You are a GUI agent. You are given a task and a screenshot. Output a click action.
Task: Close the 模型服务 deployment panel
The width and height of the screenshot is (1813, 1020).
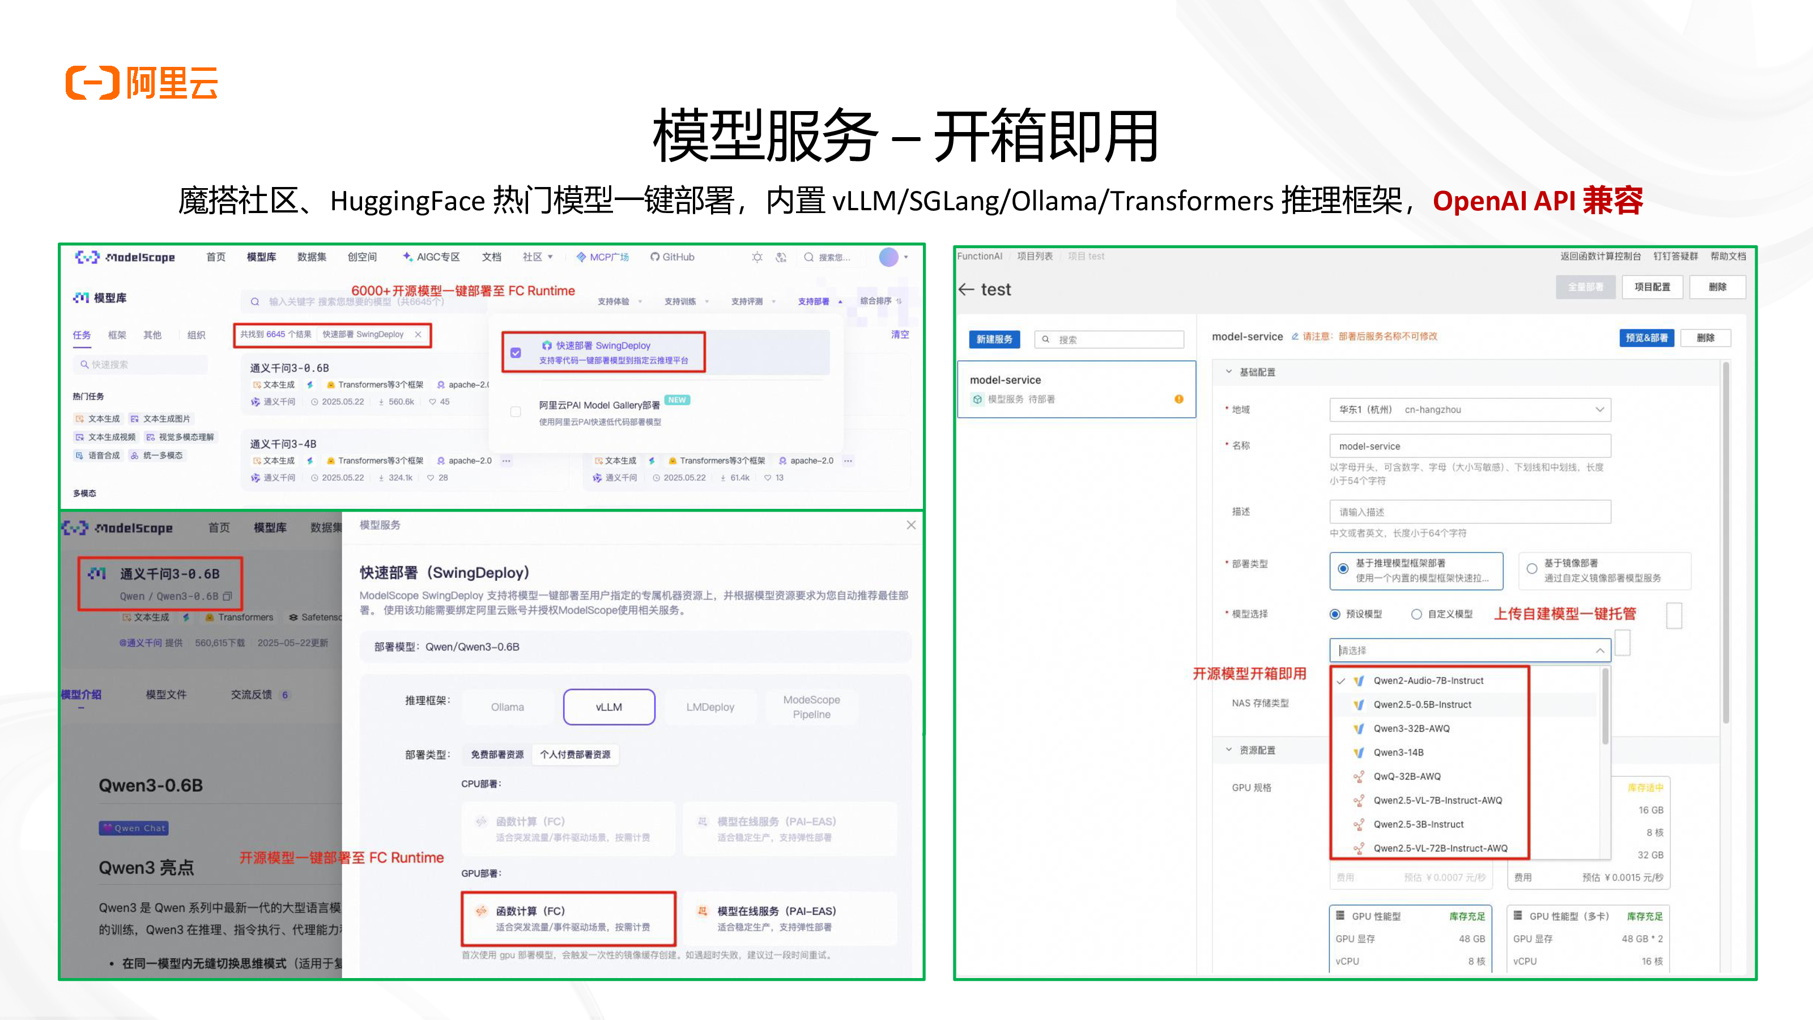pyautogui.click(x=910, y=525)
